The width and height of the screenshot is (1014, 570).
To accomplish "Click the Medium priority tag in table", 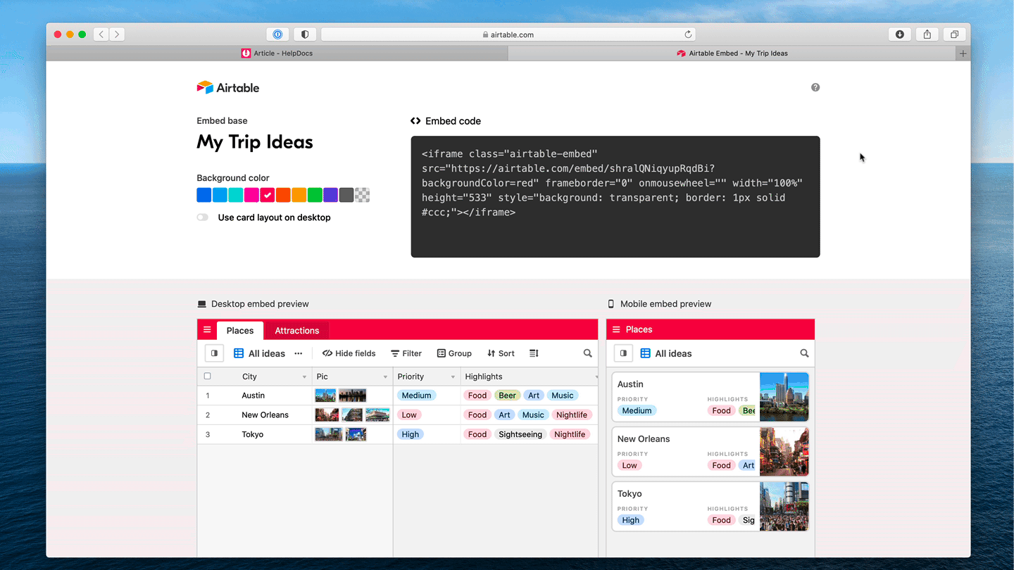I will [416, 395].
